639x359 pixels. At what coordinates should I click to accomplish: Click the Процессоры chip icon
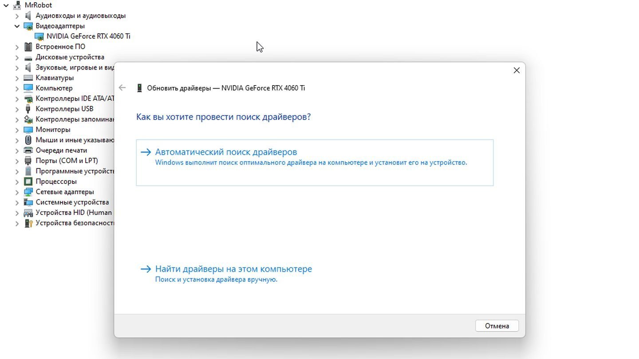click(x=28, y=182)
